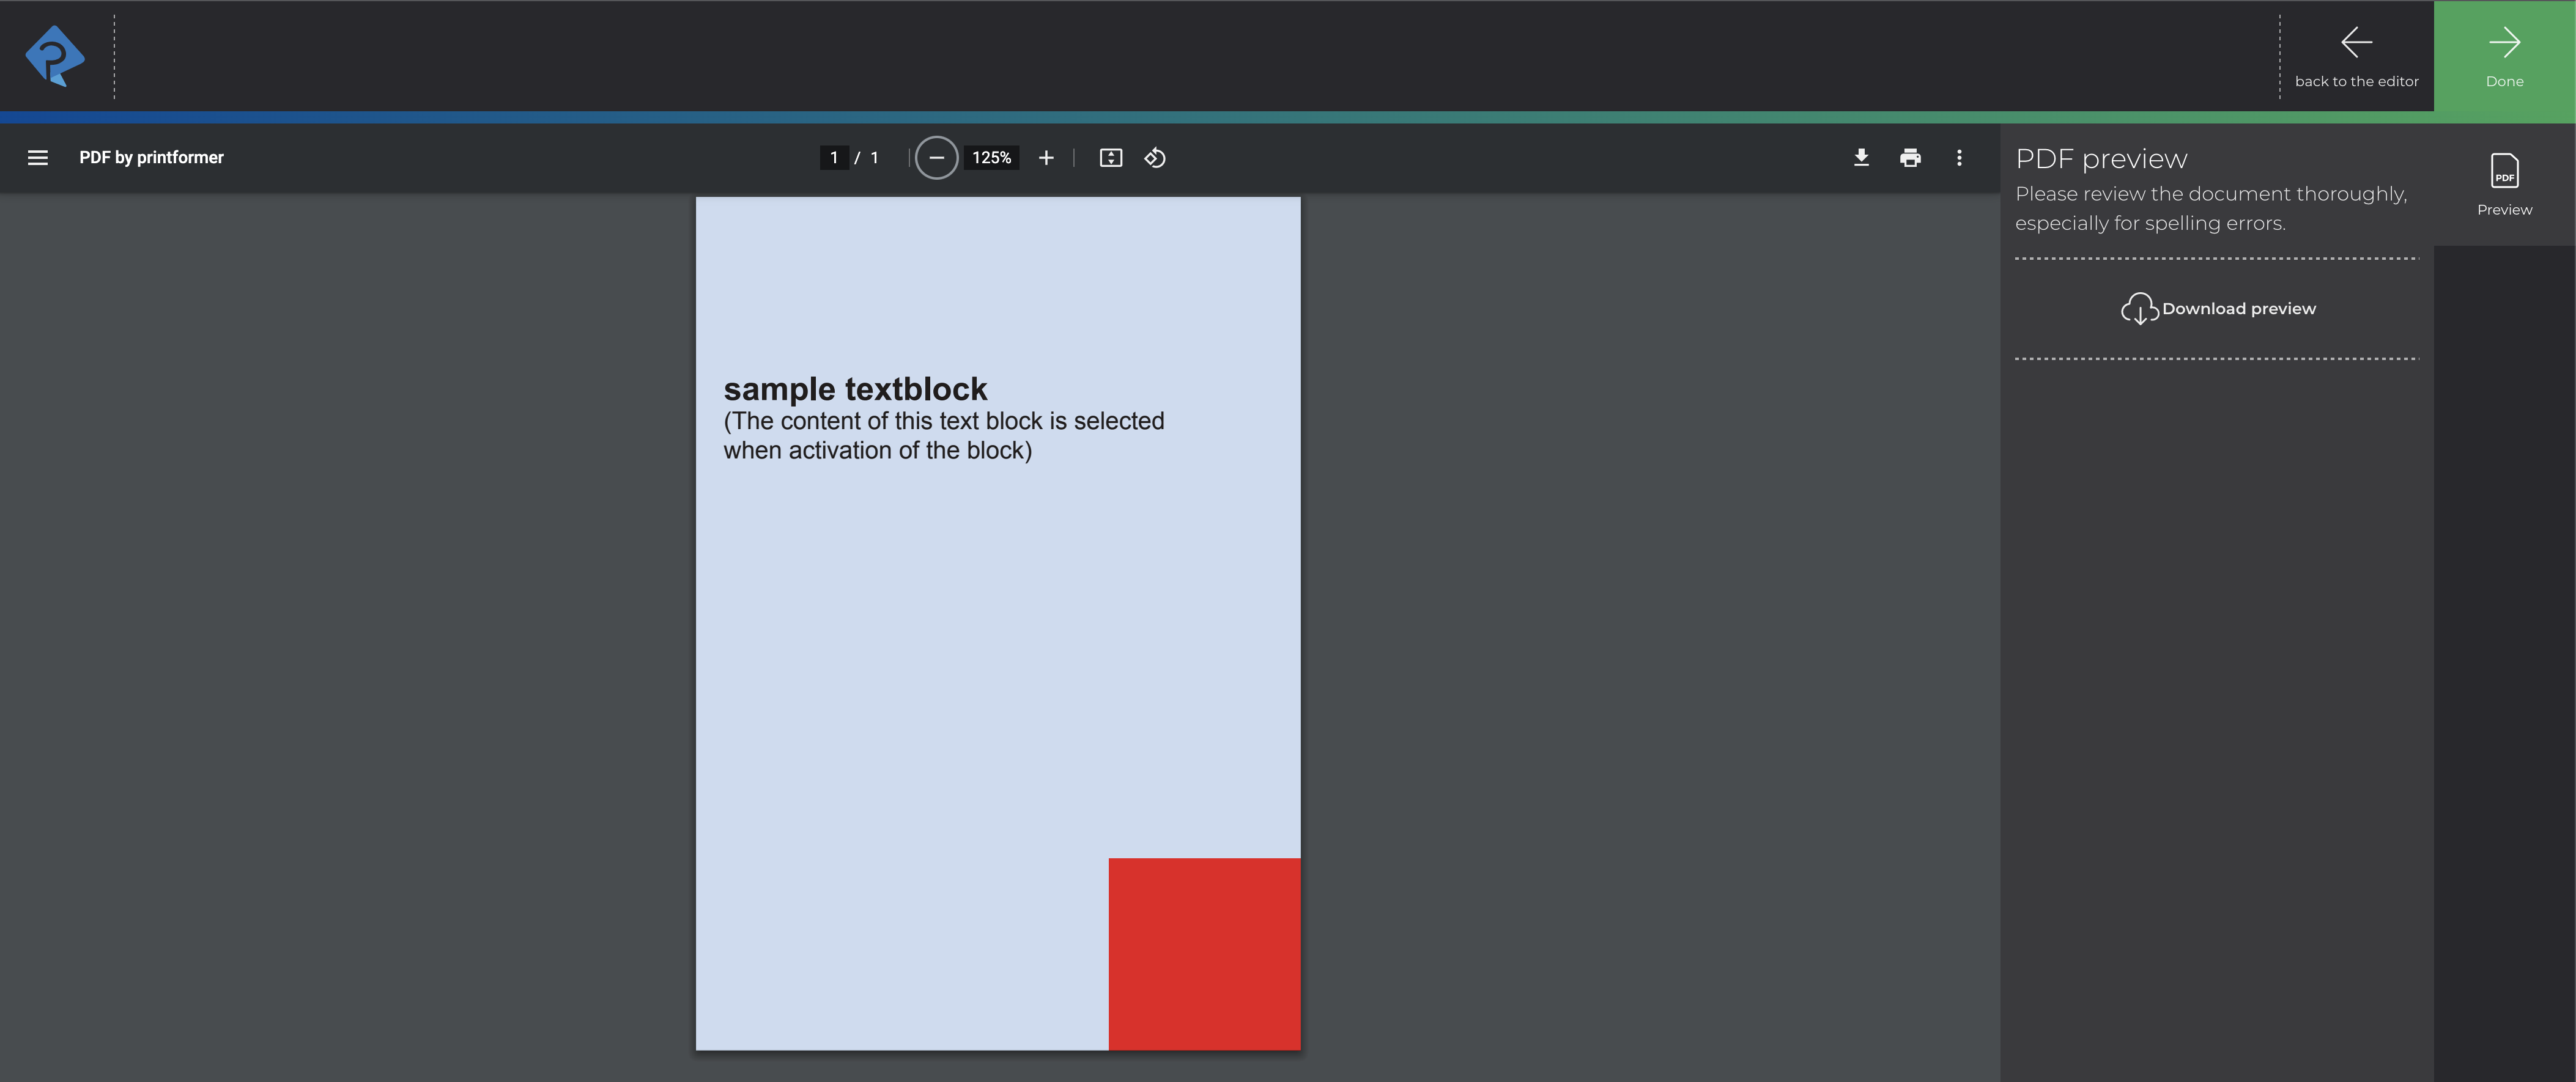Download the PDF from viewer toolbar
2576x1082 pixels.
[x=1861, y=158]
